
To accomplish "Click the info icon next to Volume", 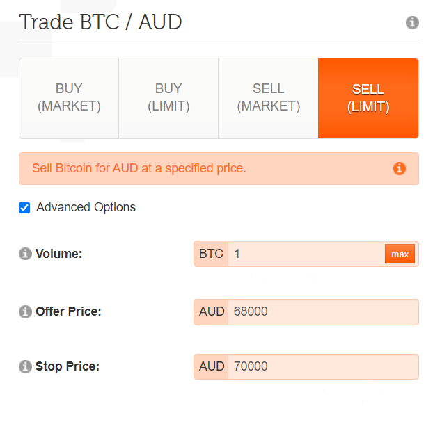I will 26,254.
